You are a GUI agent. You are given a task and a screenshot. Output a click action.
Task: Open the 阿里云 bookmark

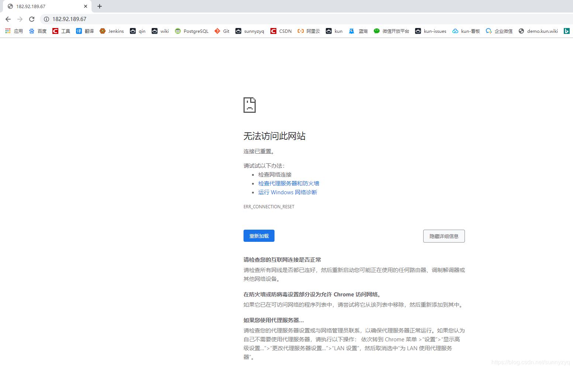coord(308,31)
